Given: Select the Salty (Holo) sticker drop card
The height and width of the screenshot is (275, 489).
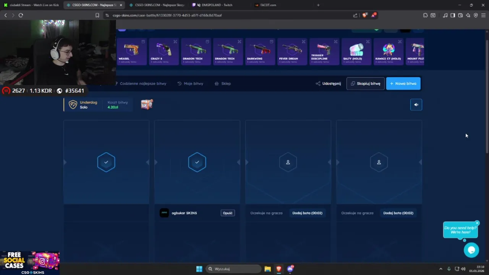Looking at the screenshot, I should (356, 51).
